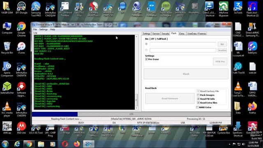This screenshot has width=263, height=148.
Task: Open the Windows Start menu
Action: tap(5, 144)
